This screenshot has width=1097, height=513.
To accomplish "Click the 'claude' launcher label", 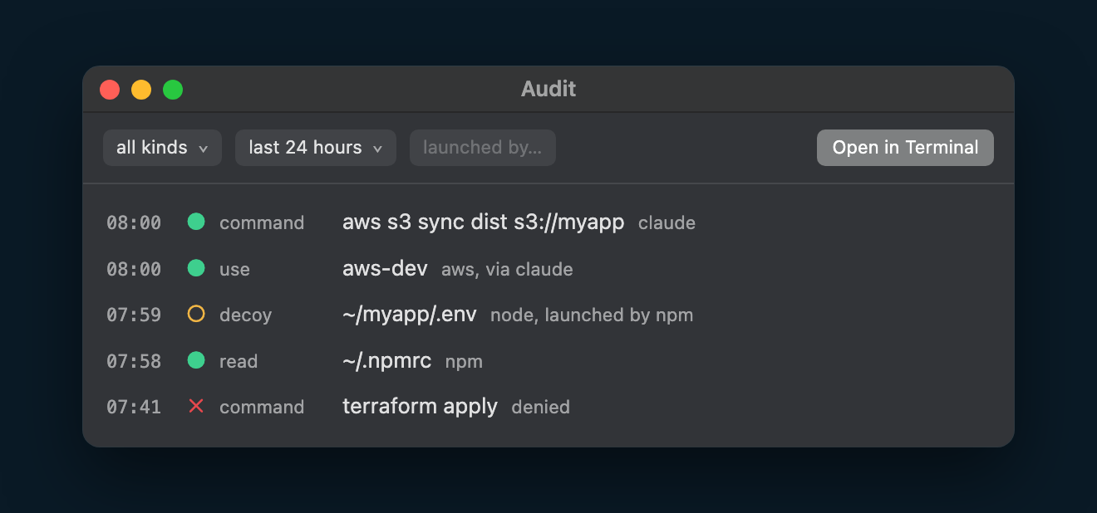I will (667, 223).
